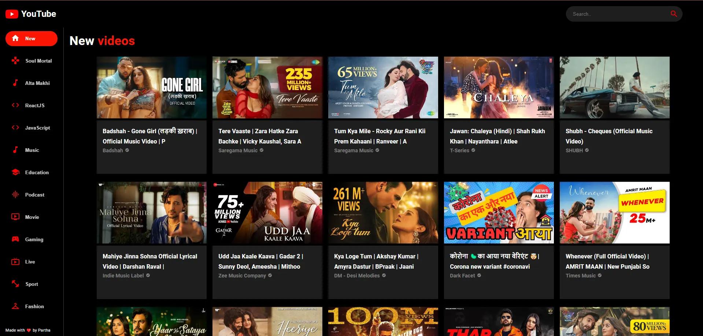Open the Soul Mortal category

click(x=32, y=61)
